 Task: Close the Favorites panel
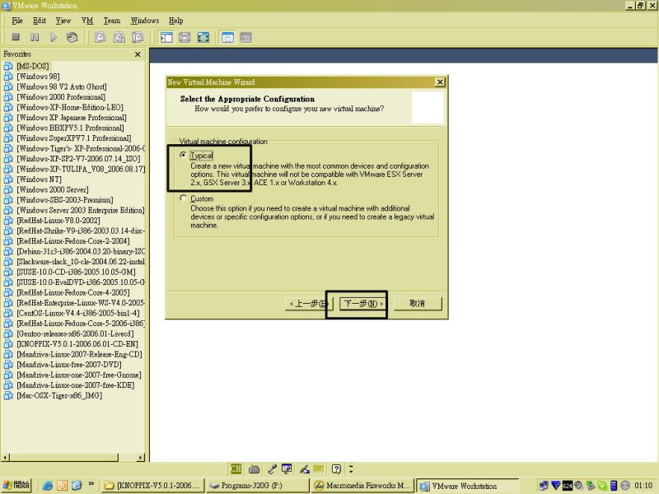point(138,54)
